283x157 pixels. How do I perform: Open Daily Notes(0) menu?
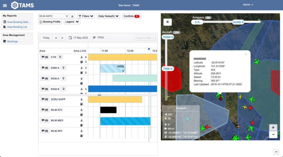coord(108,16)
